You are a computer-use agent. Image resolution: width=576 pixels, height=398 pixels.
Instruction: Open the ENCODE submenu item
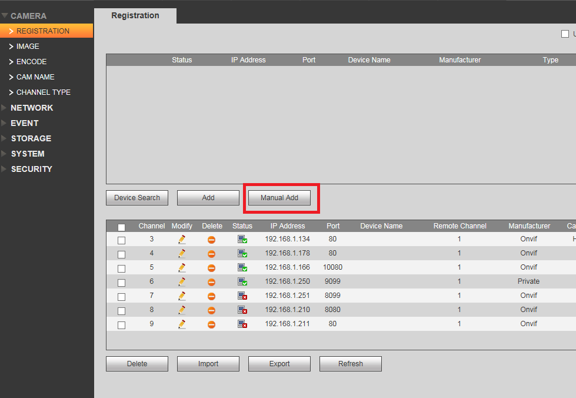coord(31,62)
